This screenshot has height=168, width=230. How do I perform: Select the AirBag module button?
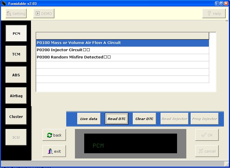click(x=16, y=96)
